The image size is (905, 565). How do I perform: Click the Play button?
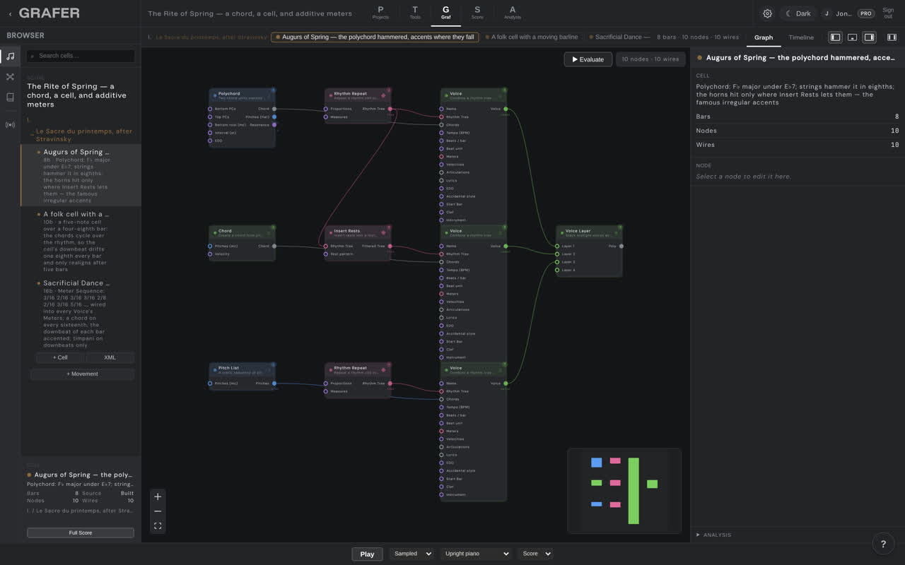point(367,554)
